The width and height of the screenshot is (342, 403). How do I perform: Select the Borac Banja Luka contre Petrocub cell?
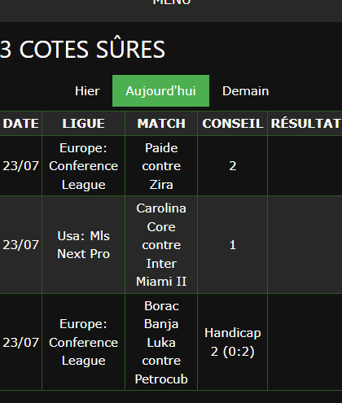pos(161,342)
